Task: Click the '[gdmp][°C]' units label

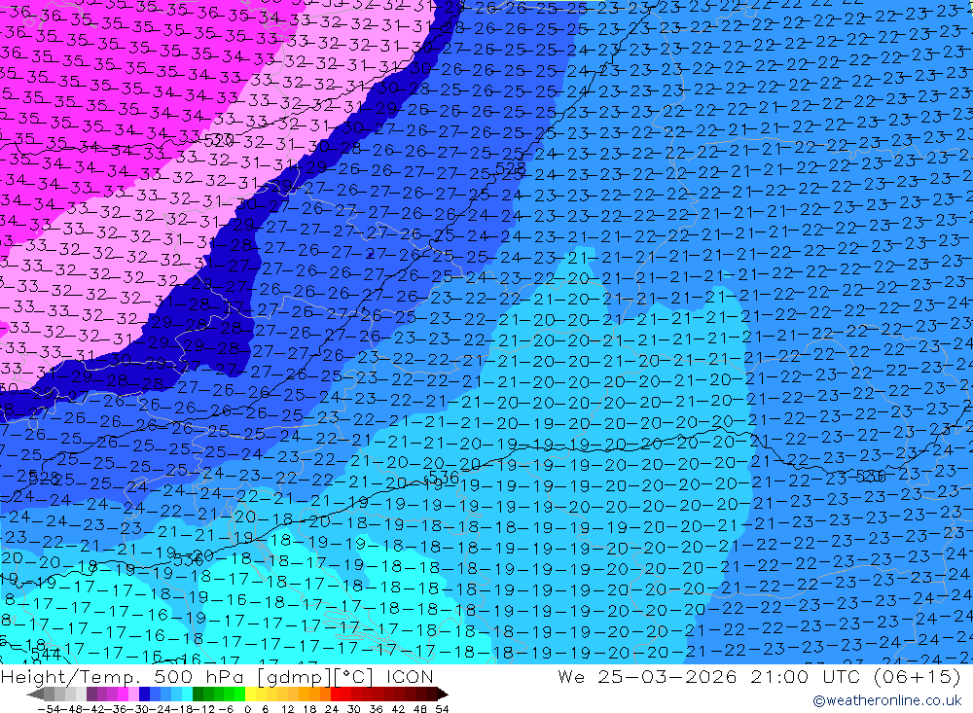Action: pyautogui.click(x=316, y=676)
